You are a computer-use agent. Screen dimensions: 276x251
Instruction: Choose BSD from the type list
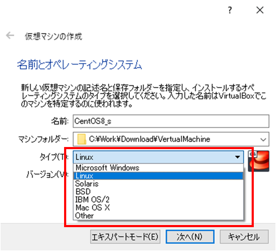coord(158,192)
